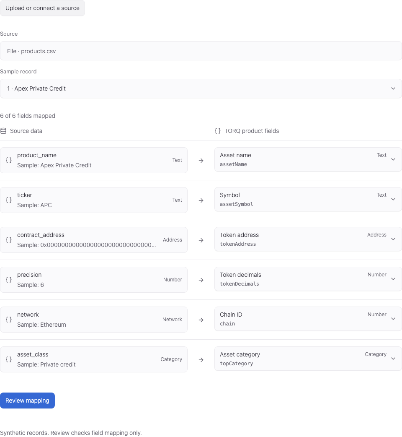
Task: Select the contract_address source field card
Action: coord(94,240)
